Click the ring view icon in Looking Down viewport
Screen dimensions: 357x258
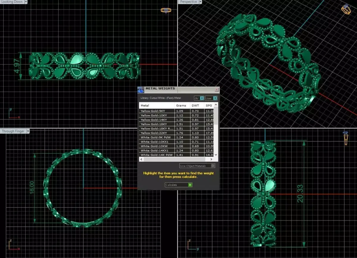[x=166, y=10]
